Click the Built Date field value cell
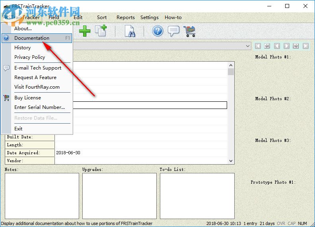The height and width of the screenshot is (227, 315). [141, 137]
